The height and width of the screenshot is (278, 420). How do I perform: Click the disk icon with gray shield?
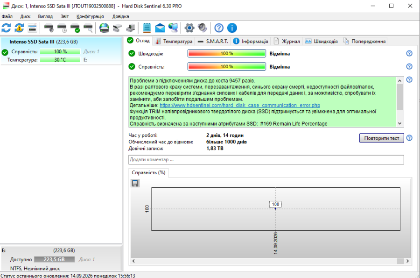(x=49, y=28)
